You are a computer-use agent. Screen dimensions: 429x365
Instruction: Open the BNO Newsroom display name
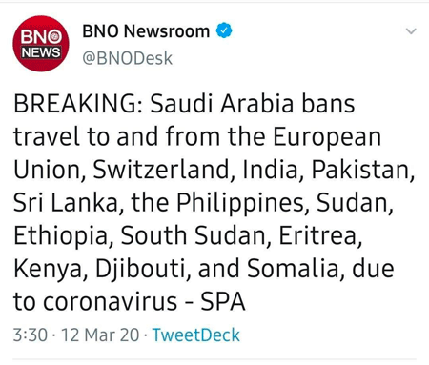pos(146,31)
